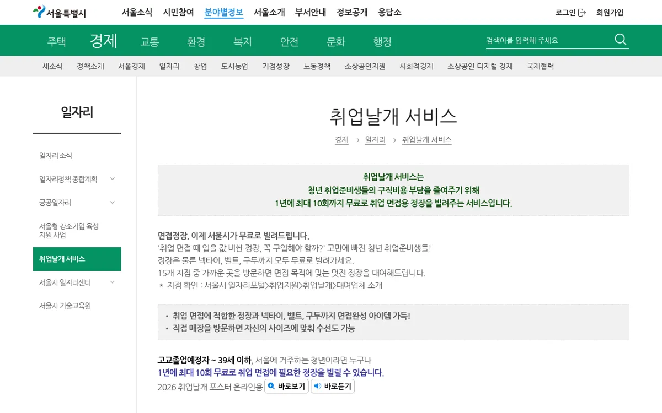Click 경제 breadcrumb link

click(341, 140)
